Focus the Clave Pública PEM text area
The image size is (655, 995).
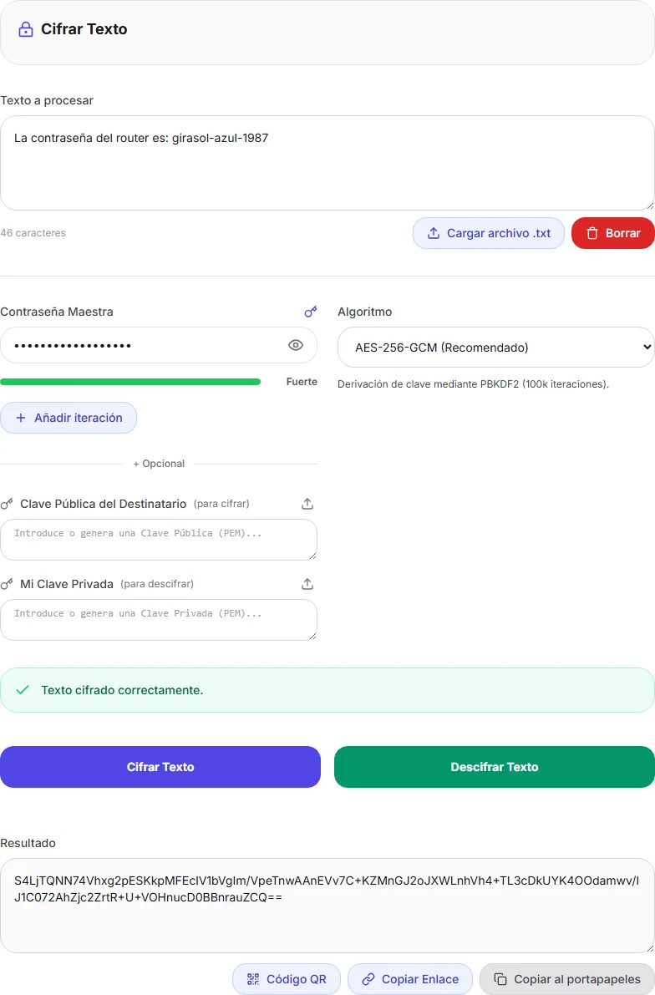tap(159, 540)
